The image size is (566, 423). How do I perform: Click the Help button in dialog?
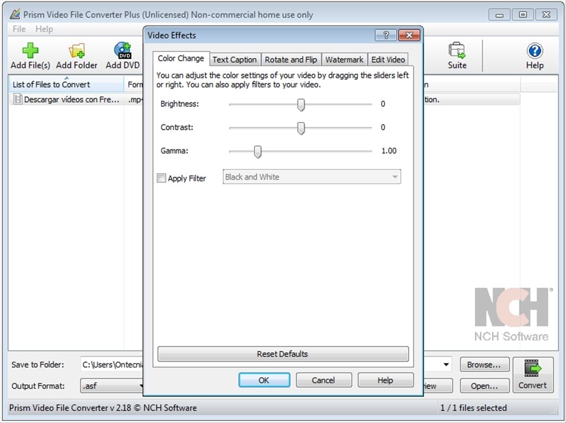(x=385, y=380)
